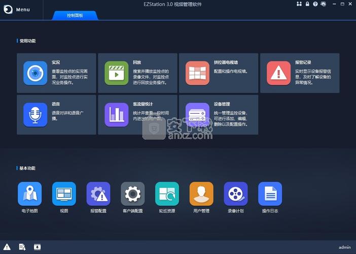Open the 回放 playback clapperboard icon

(117, 73)
